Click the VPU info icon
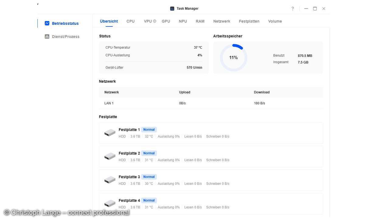Viewport: 365px width, 219px height. [155, 21]
